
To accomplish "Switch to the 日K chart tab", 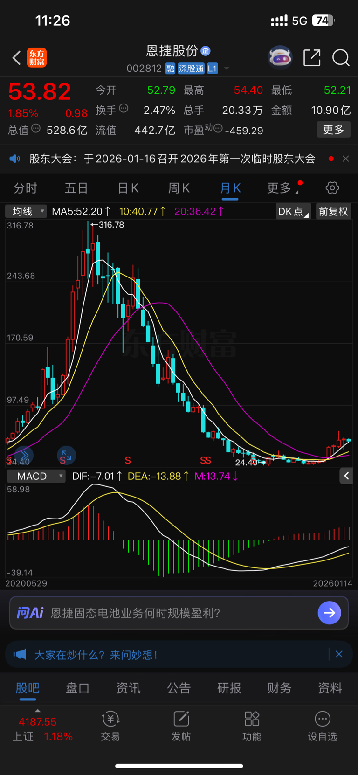I will point(128,188).
